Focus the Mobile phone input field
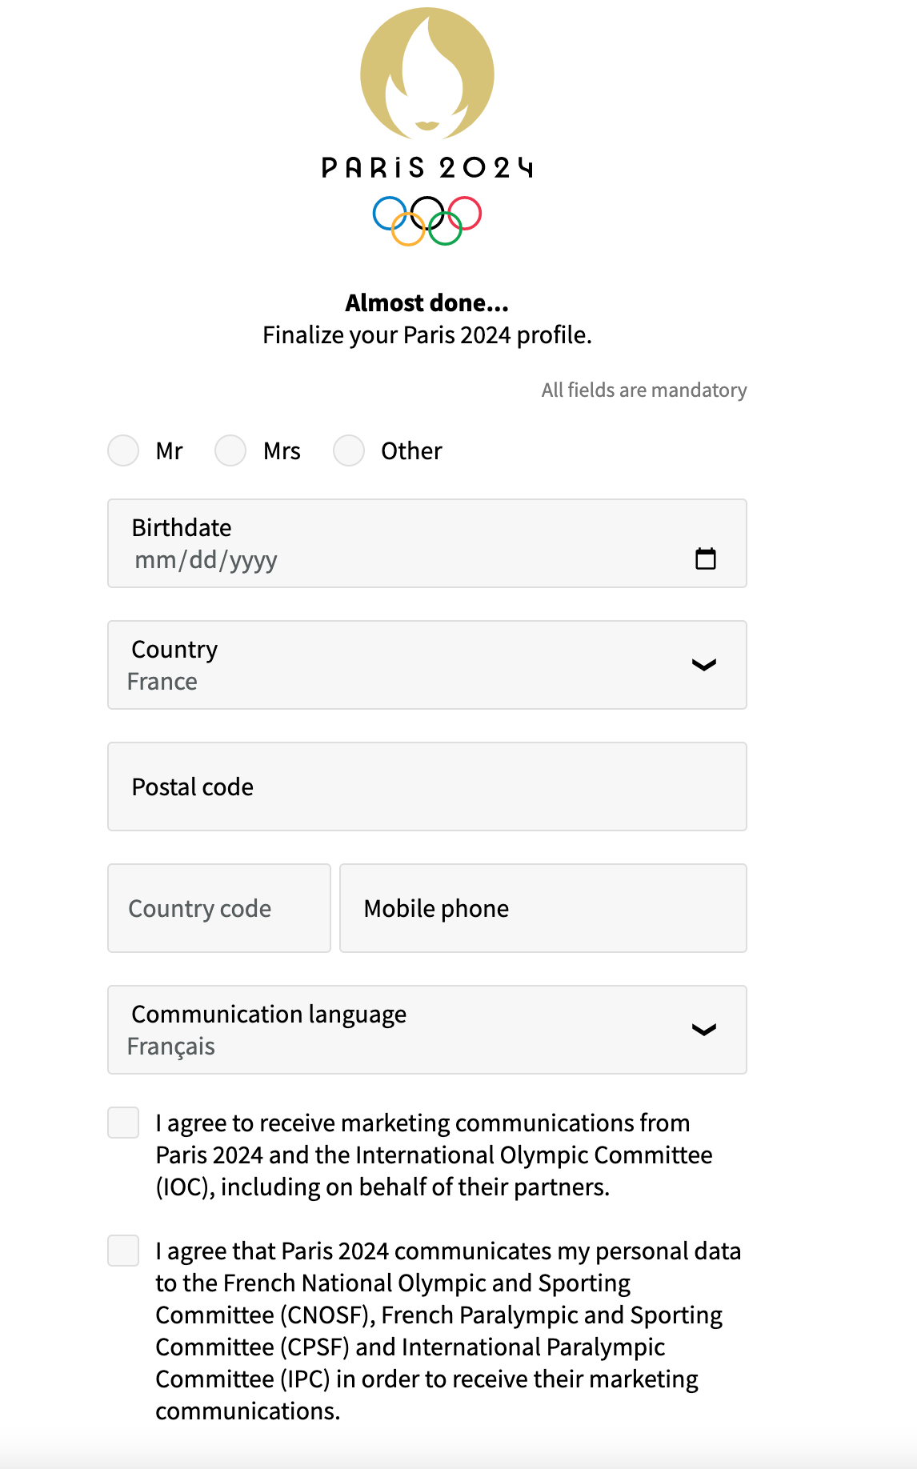This screenshot has width=917, height=1469. [x=543, y=909]
